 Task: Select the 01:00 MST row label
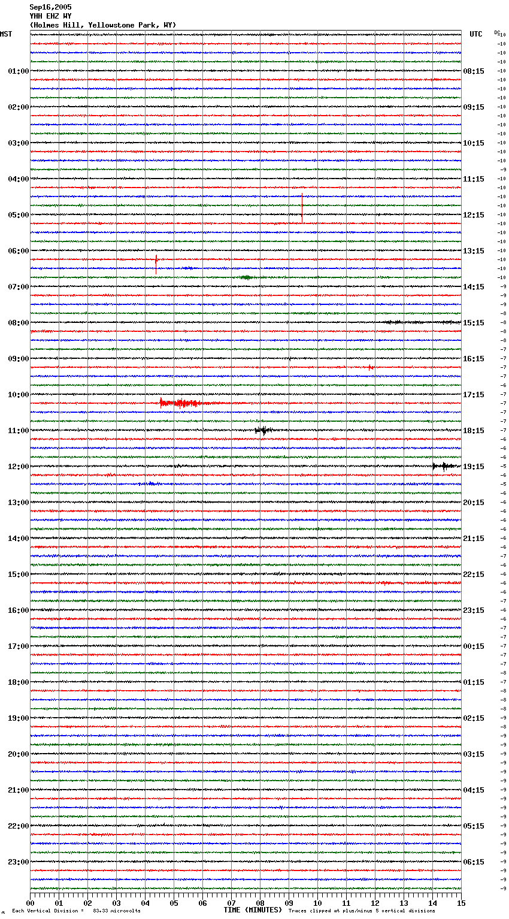pos(19,71)
